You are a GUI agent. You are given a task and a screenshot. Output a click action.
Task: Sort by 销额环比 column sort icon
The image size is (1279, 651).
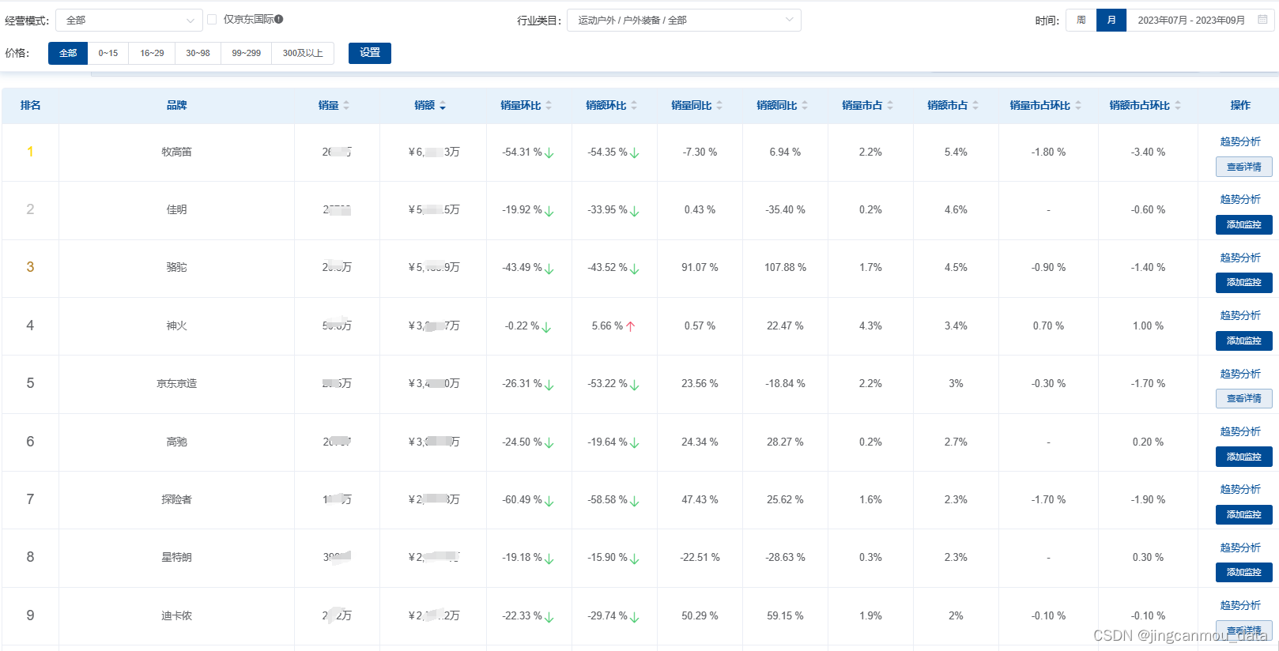[x=634, y=105]
